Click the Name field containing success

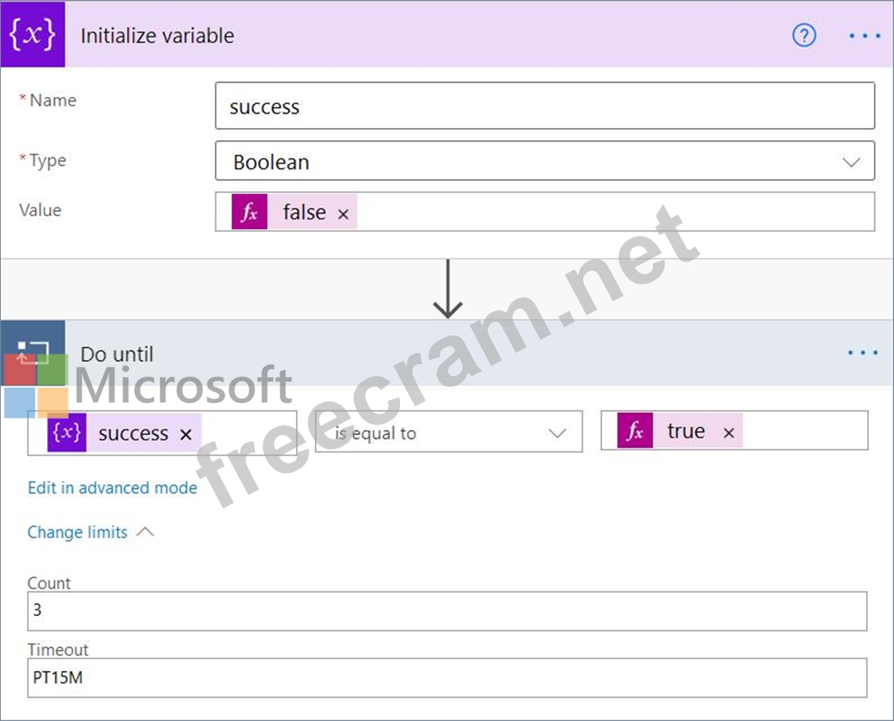[x=544, y=107]
